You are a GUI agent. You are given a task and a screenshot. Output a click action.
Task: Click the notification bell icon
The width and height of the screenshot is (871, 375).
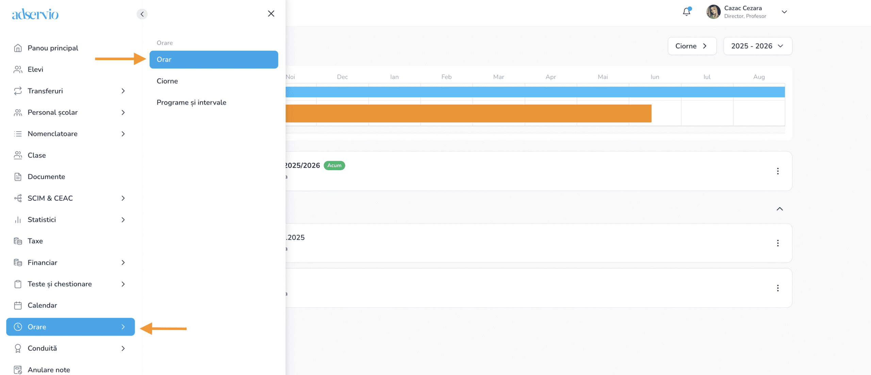pyautogui.click(x=686, y=12)
